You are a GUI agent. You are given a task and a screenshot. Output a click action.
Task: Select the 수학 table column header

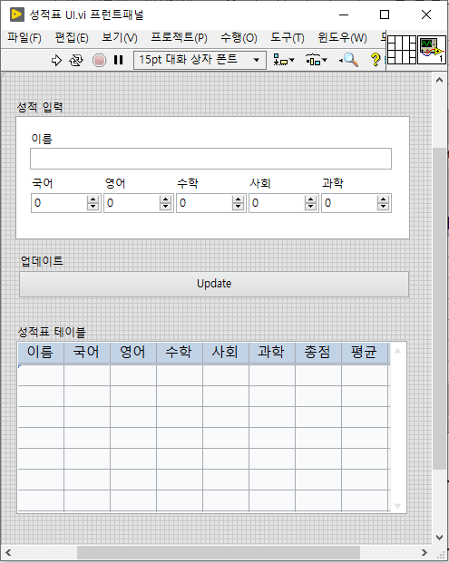point(180,353)
